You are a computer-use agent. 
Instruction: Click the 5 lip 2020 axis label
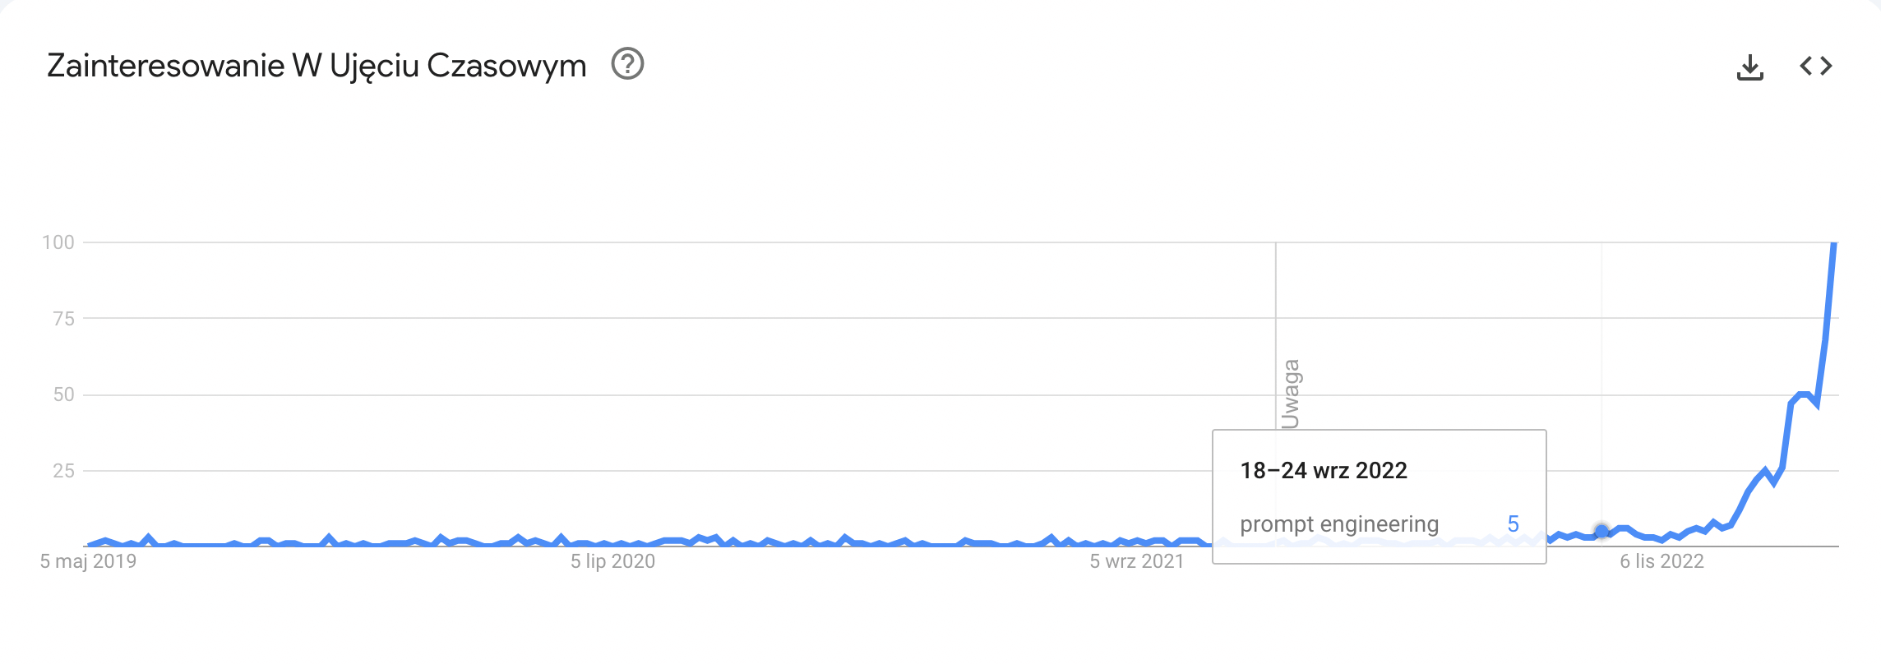pyautogui.click(x=613, y=561)
